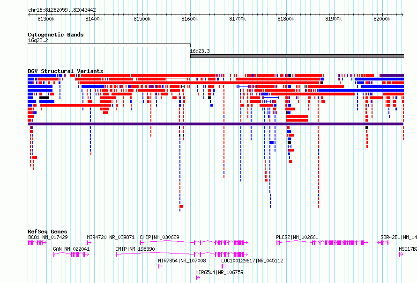Select the PLCG2 gene model glyph
This screenshot has width=417, height=283.
(x=322, y=243)
